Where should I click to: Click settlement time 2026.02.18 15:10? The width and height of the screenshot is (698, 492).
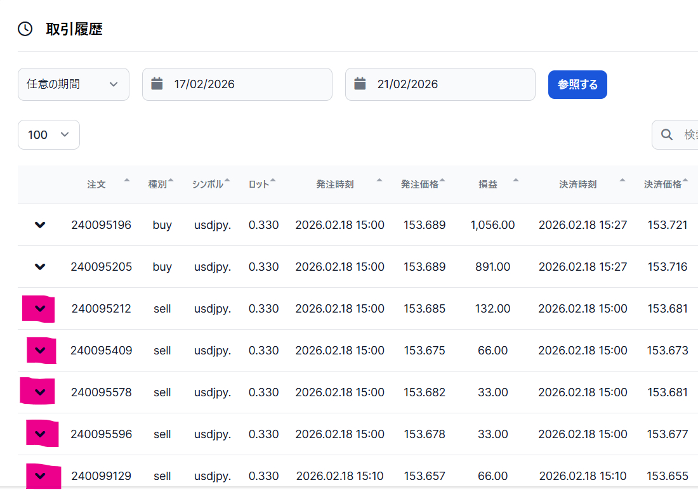pyautogui.click(x=583, y=476)
